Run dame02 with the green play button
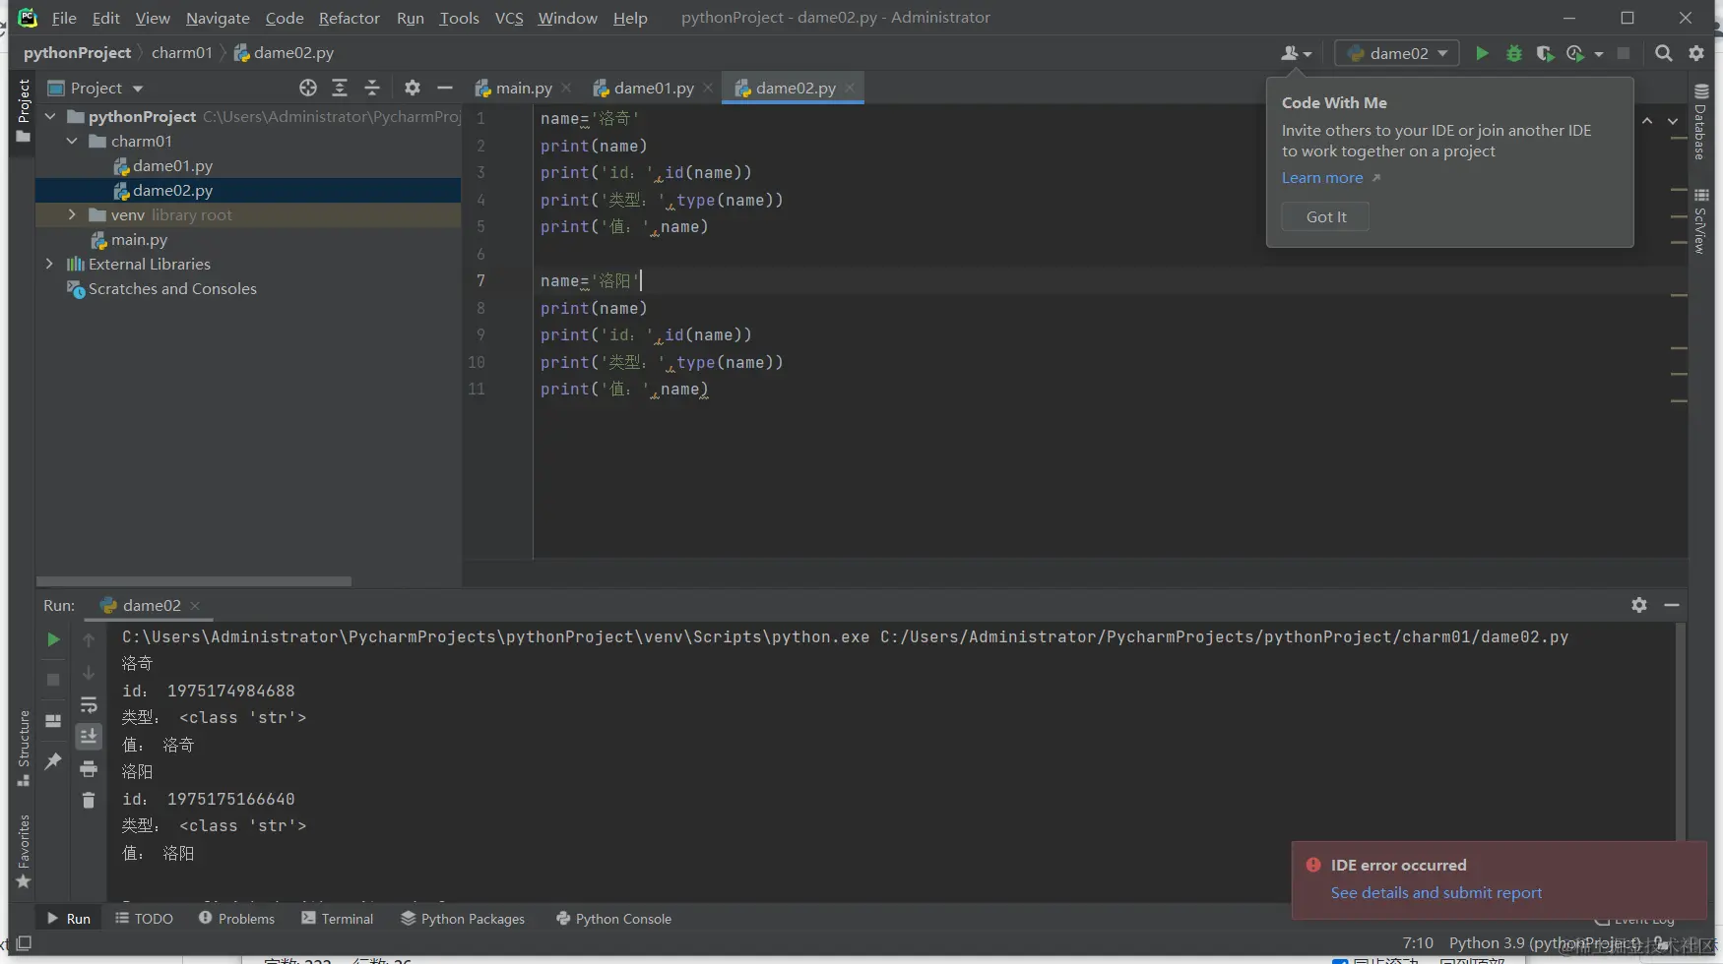Screen dimensions: 1723x964 1482,53
